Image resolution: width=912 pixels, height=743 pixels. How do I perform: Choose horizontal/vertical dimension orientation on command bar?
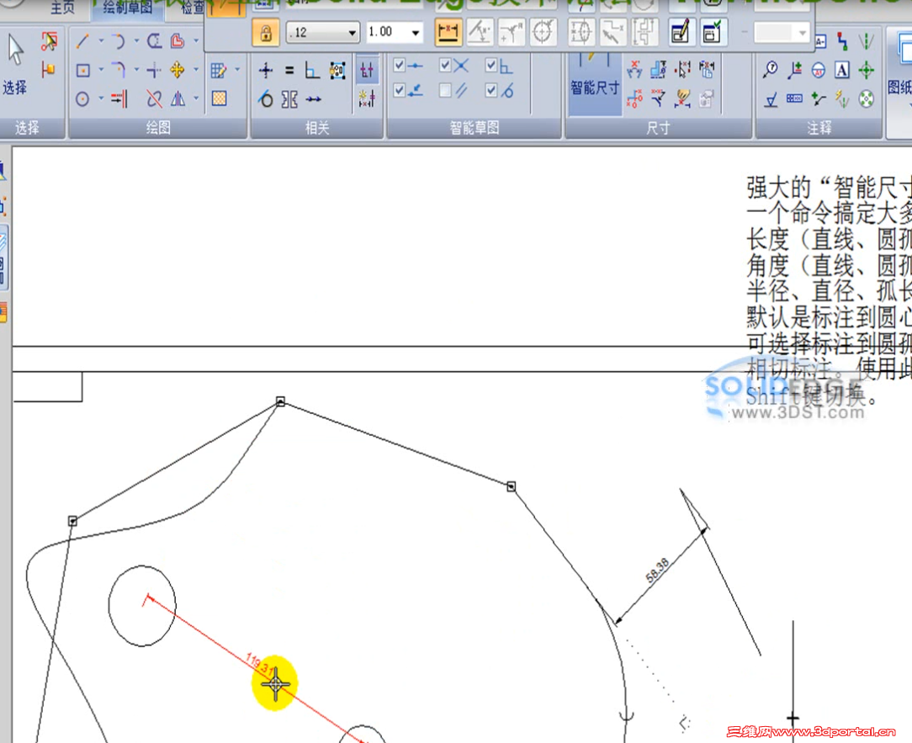click(448, 32)
